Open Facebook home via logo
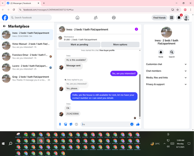Image resolution: width=194 pixels, height=156 pixels. point(5,18)
